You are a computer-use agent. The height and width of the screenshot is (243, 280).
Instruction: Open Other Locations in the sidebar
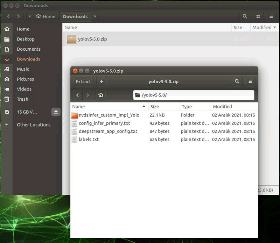point(34,124)
